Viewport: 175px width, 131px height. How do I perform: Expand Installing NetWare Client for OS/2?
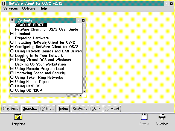(x=12, y=42)
